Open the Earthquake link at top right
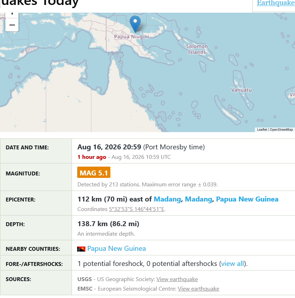 tap(276, 3)
